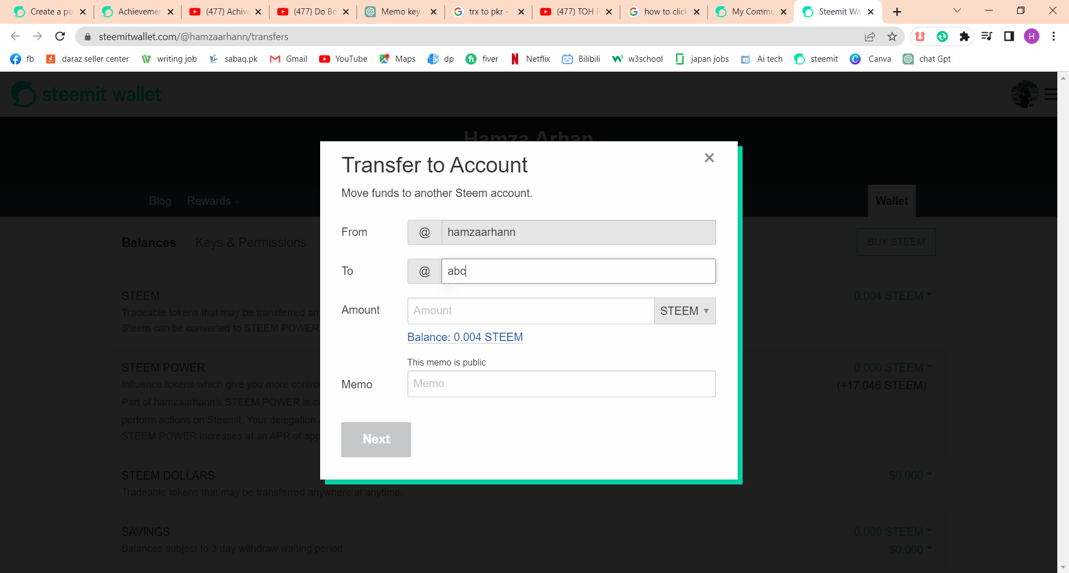This screenshot has height=573, width=1069.
Task: Reload the page with the refresh icon
Action: coord(60,36)
